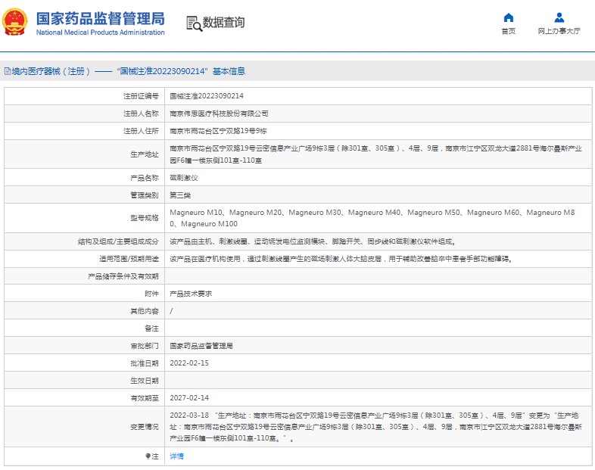Go to 首页 home icon

pos(508,17)
